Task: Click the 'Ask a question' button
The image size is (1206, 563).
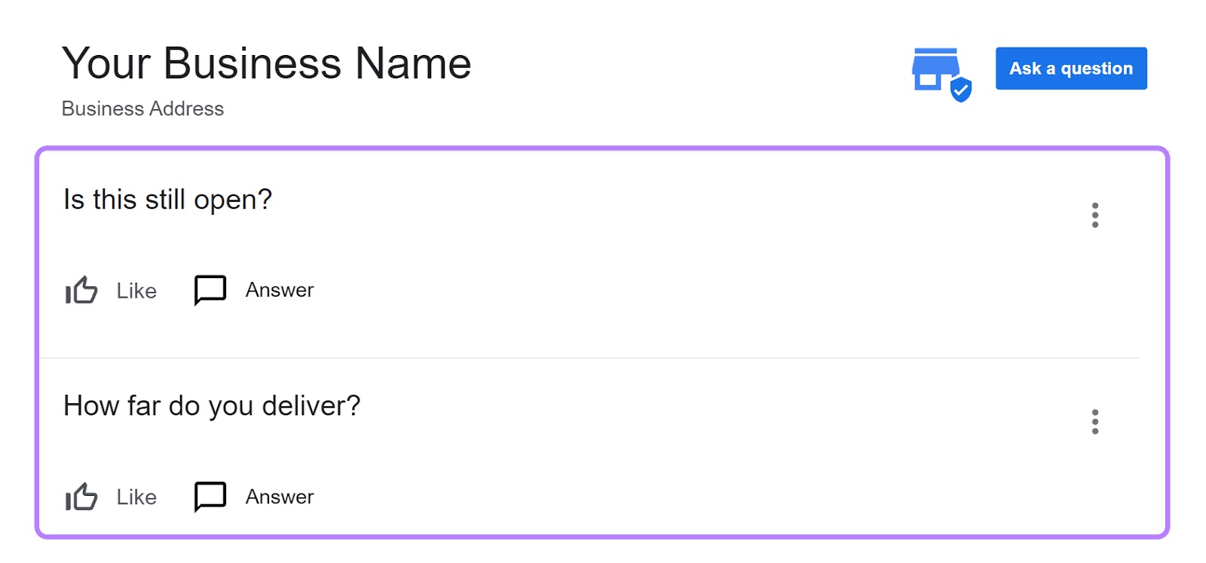Action: pos(1071,68)
